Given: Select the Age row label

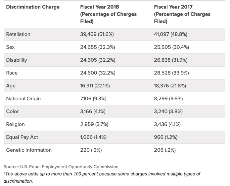Looking at the screenshot, I should [11, 86].
